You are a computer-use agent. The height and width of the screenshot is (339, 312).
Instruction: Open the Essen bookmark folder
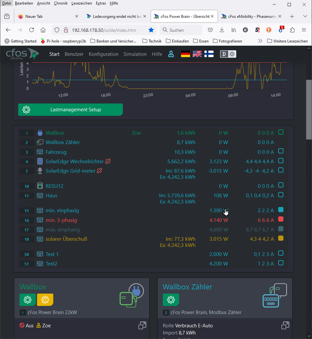click(201, 41)
